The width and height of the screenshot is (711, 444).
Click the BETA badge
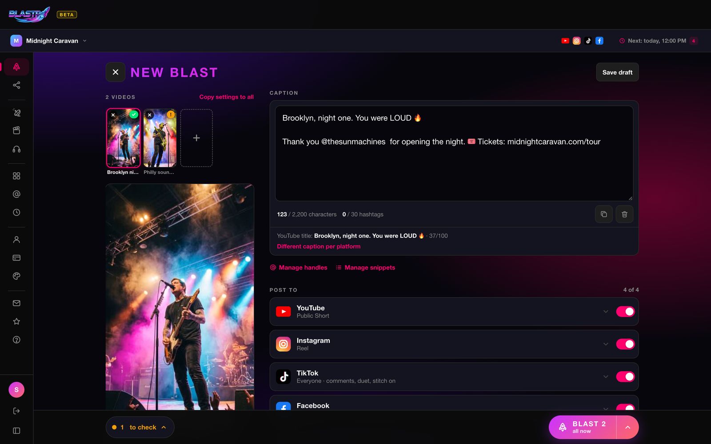[x=67, y=15]
